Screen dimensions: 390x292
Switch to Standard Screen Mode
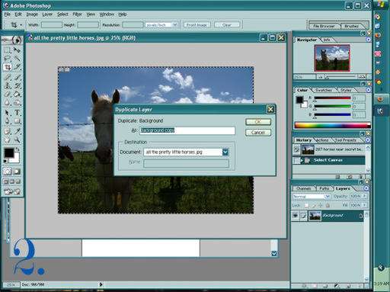tap(5, 181)
